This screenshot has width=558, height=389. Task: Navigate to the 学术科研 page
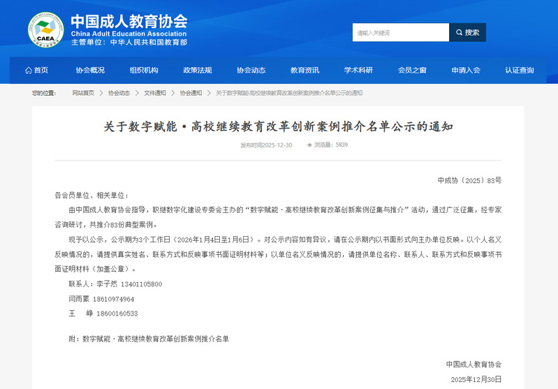[358, 71]
